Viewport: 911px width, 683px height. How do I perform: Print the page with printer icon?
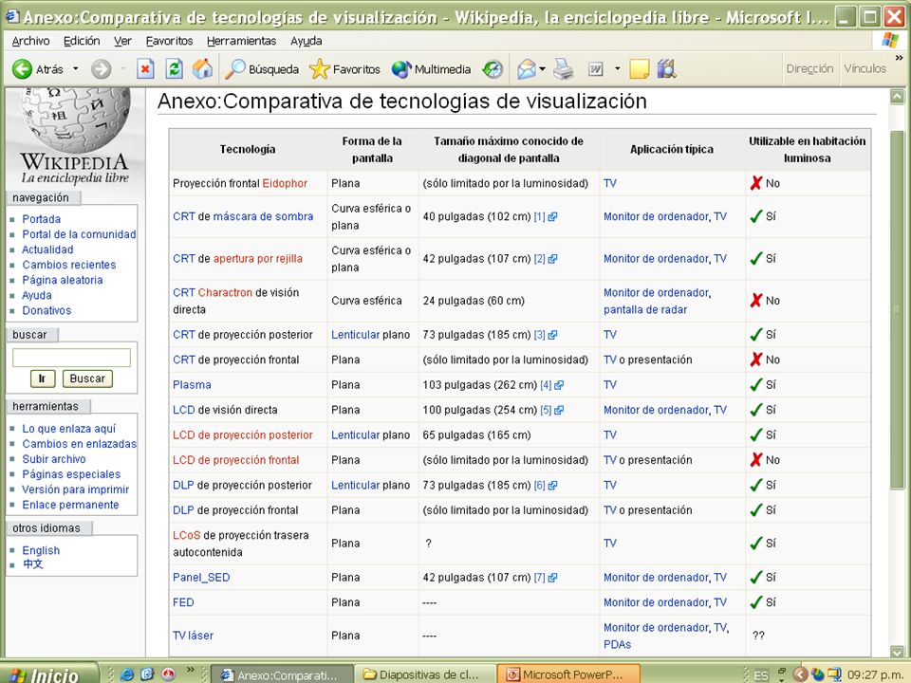(x=563, y=69)
